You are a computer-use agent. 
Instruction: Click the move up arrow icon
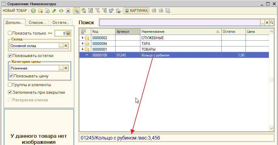point(154,11)
